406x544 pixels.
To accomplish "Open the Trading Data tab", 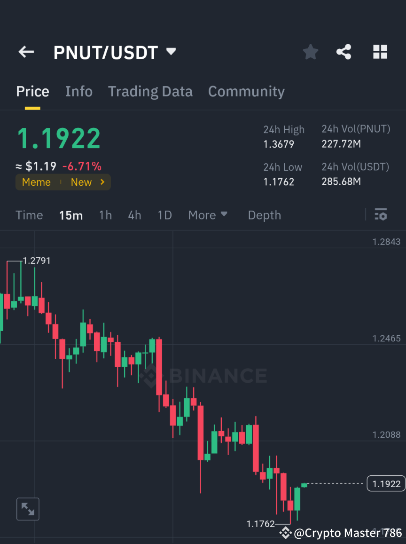I will point(150,91).
